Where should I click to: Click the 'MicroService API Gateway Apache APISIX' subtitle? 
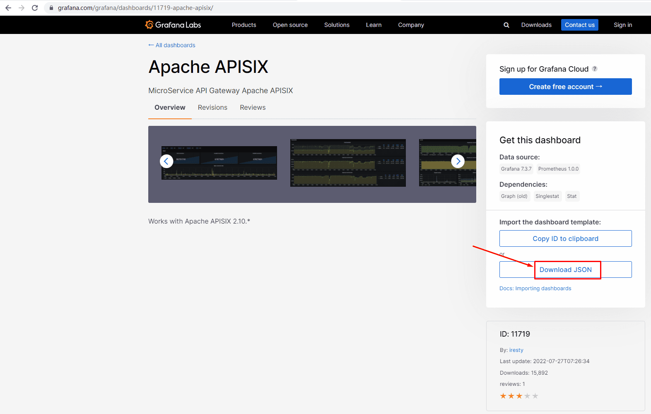point(221,91)
